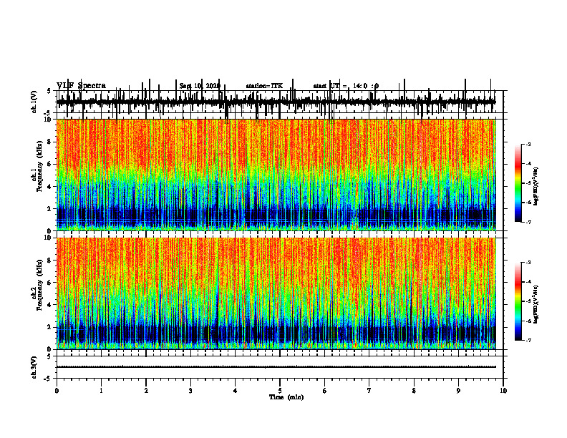Viewport: 567px width, 438px height.
Task: Click the "2" kHz tick on ch.2 frequency axis
Action: point(49,327)
